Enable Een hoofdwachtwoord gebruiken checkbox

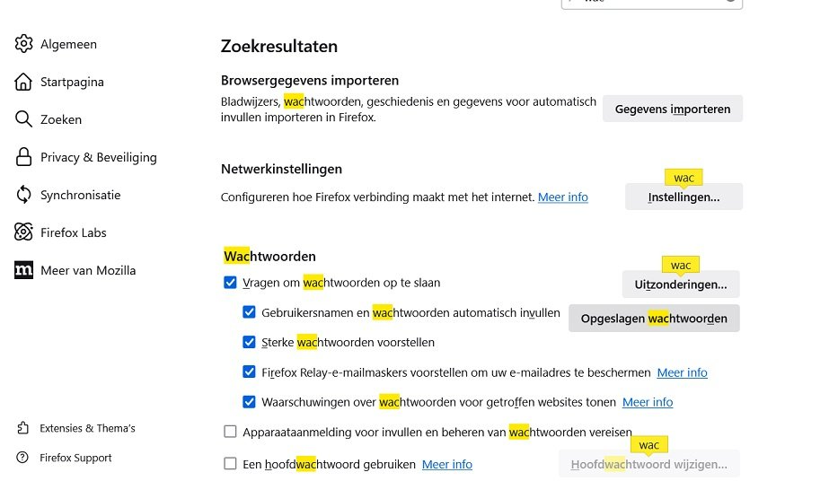(x=230, y=464)
